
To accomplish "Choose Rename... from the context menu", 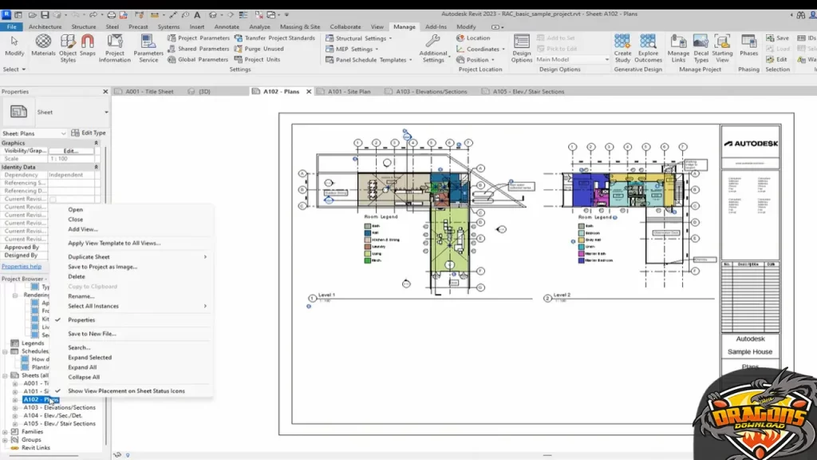I will coord(81,296).
